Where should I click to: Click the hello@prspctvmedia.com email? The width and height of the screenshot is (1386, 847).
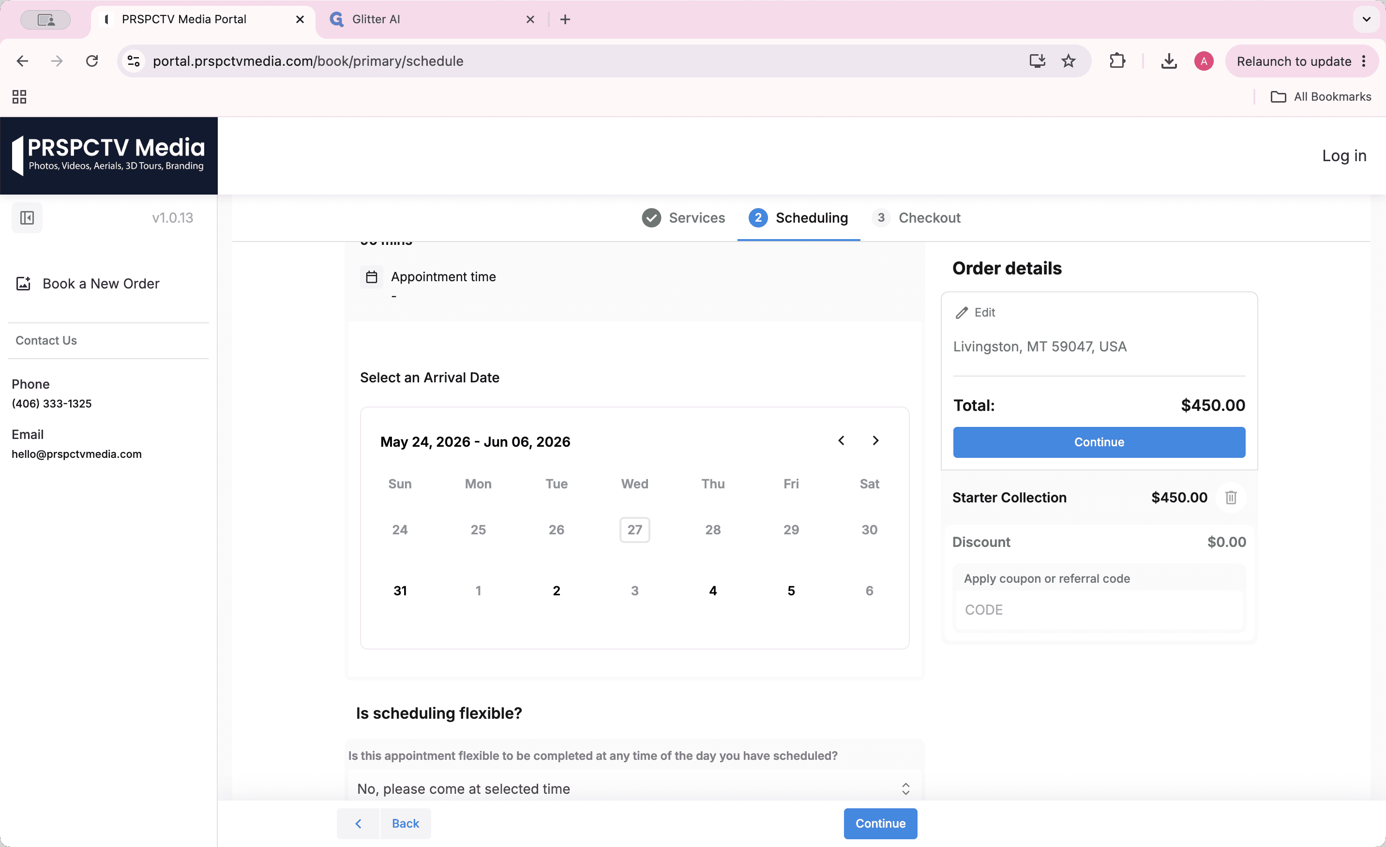(x=76, y=454)
